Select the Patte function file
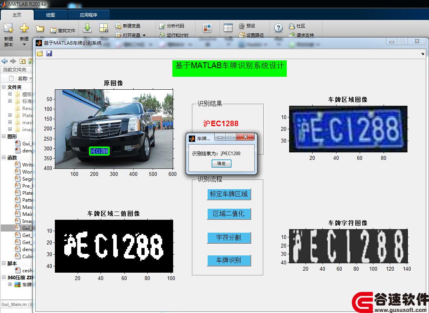429x313 pixels. (x=24, y=200)
